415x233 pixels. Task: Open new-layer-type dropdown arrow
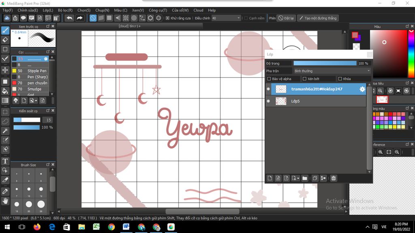[x=298, y=178]
